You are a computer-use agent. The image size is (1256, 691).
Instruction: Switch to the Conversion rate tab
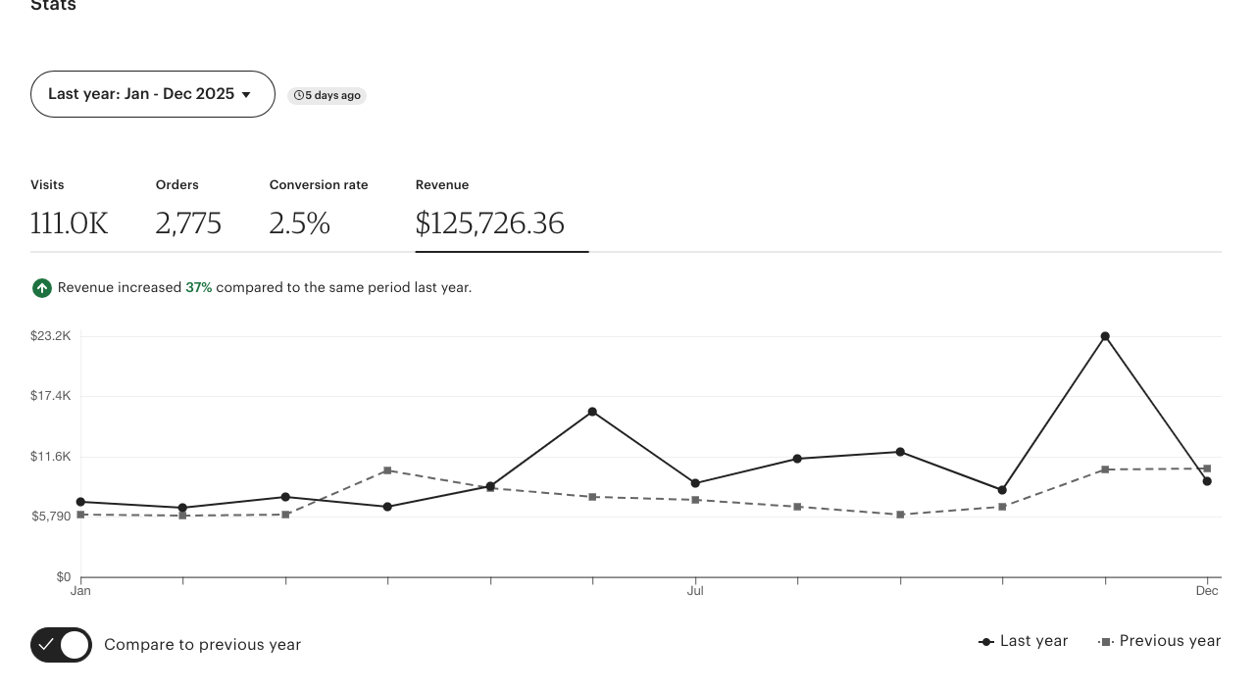click(318, 210)
